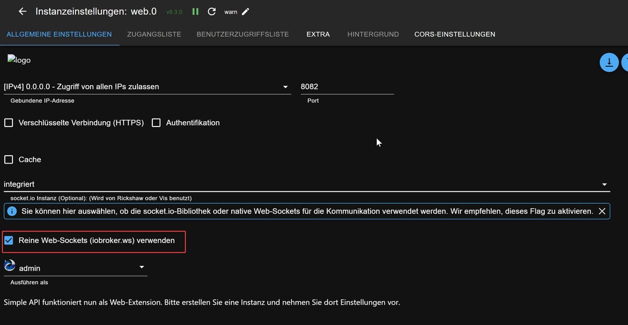This screenshot has width=628, height=325.
Task: Switch to the Benutzerzugriffsliste tab
Action: click(x=243, y=34)
